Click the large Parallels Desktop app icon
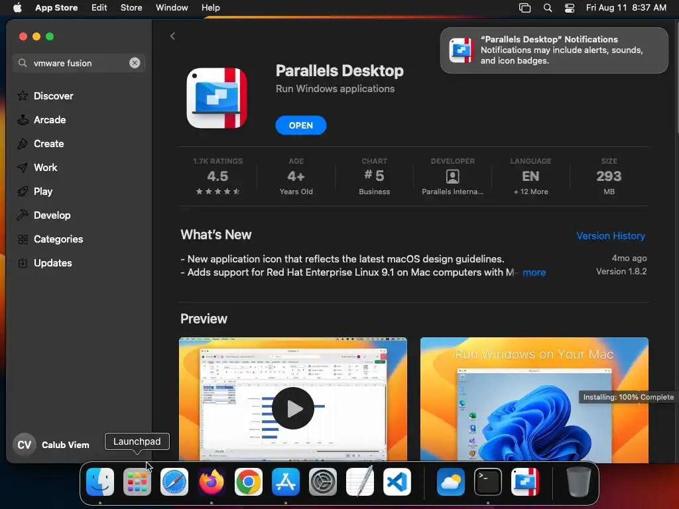Image resolution: width=679 pixels, height=509 pixels. point(217,98)
